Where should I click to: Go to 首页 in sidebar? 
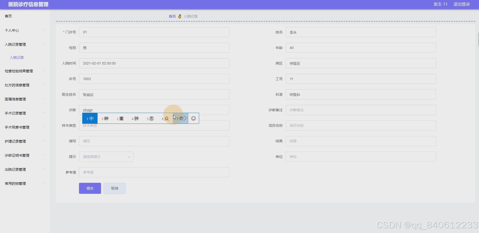(x=8, y=16)
